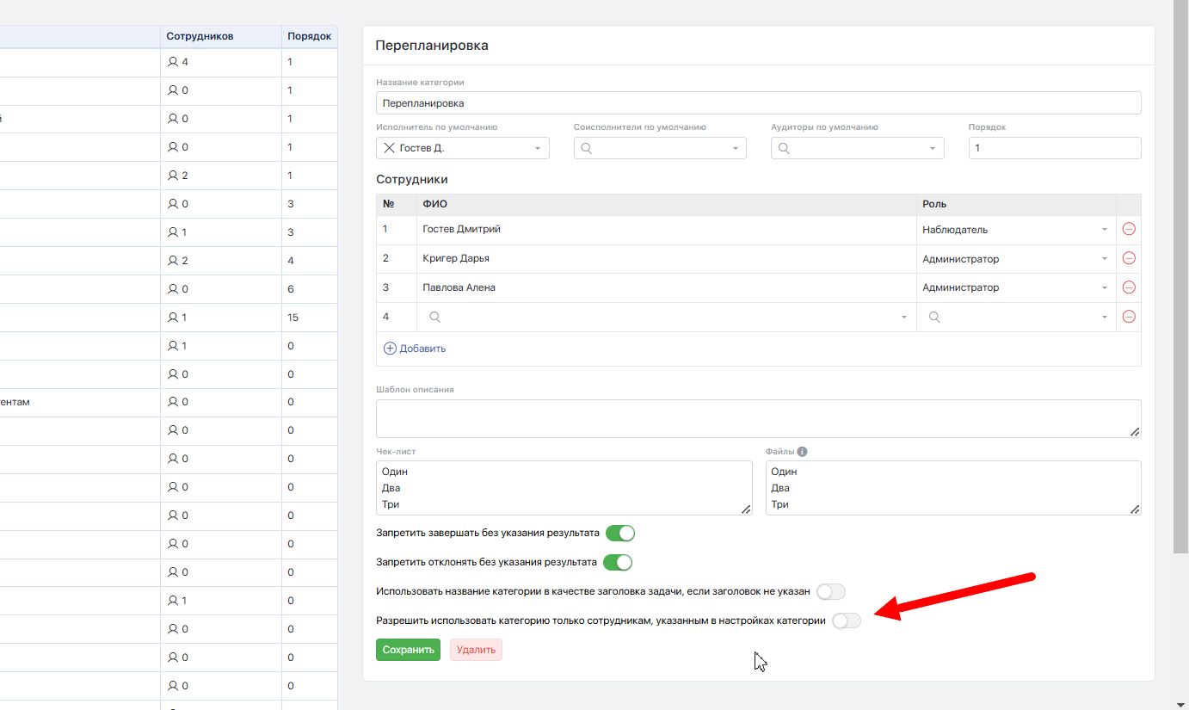Remove Кригер Дарья row with red minus icon
Viewport: 1189px width, 710px height.
coord(1129,258)
